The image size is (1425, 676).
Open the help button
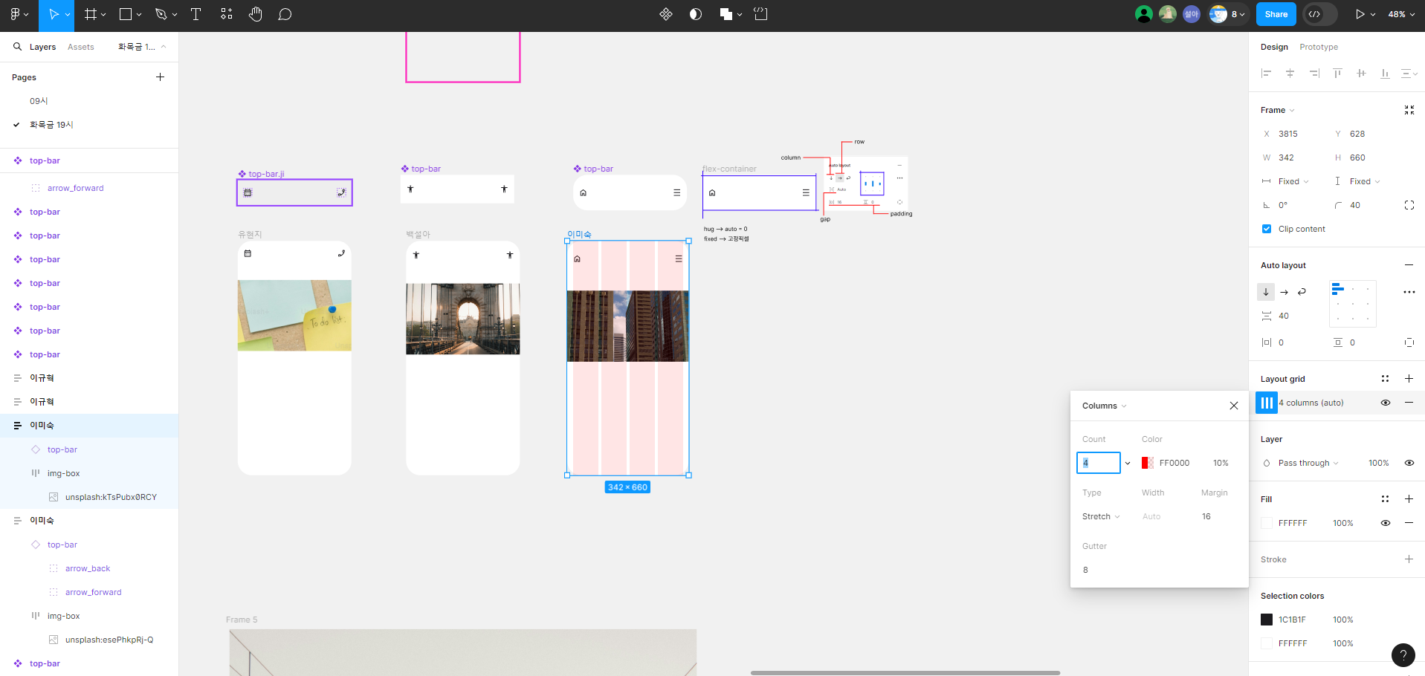(x=1403, y=655)
